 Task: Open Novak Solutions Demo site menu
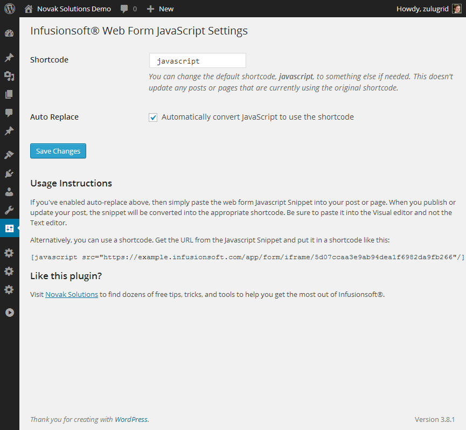point(74,9)
